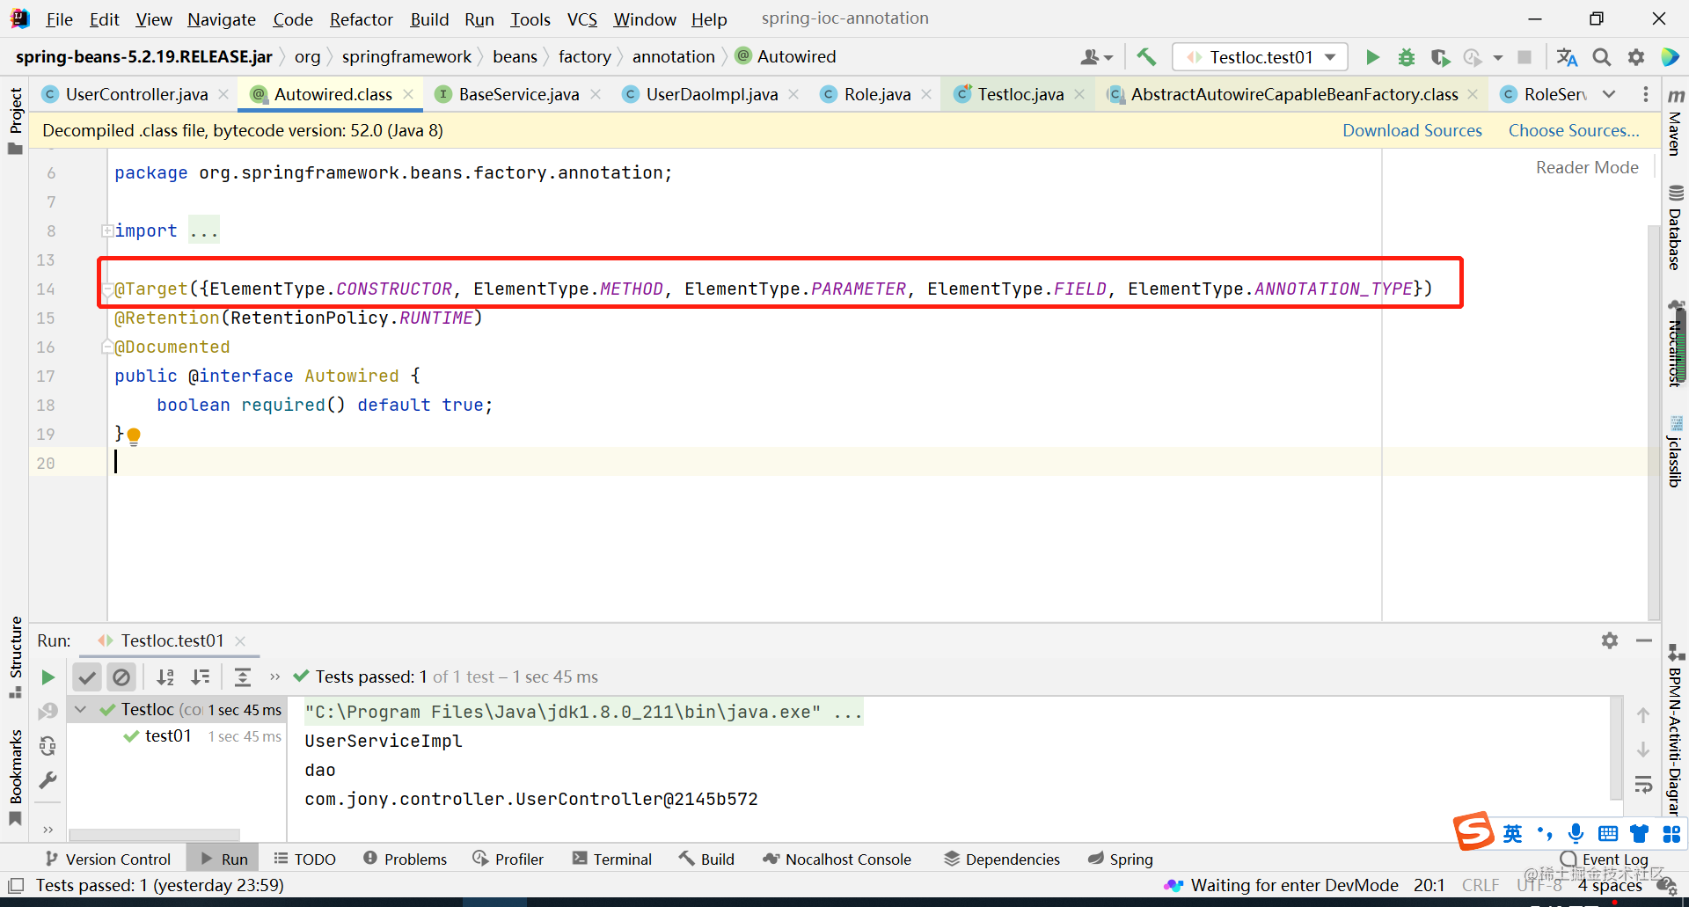The height and width of the screenshot is (907, 1689).
Task: Open wrench settings in Run sidebar
Action: click(48, 780)
